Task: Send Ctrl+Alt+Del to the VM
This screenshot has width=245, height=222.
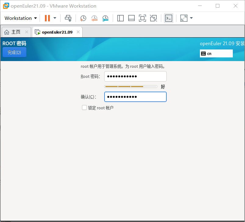Action: 68,18
